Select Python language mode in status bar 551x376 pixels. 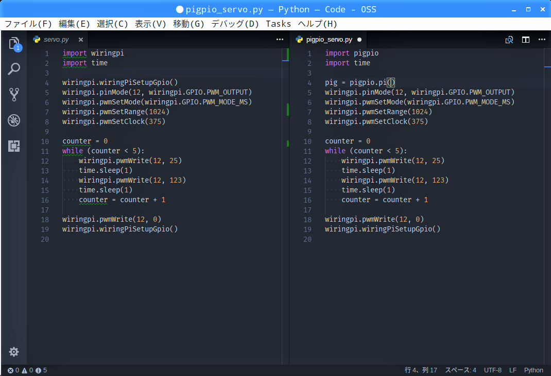tap(533, 370)
